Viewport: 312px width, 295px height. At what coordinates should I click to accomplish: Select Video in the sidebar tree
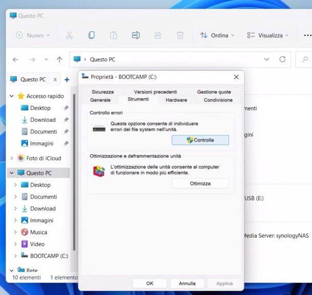pyautogui.click(x=37, y=244)
